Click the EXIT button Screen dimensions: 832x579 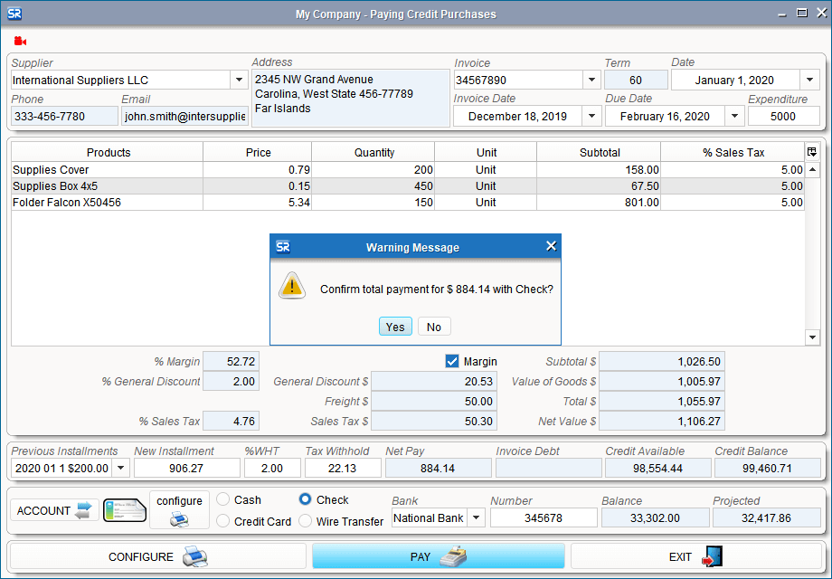(x=695, y=556)
